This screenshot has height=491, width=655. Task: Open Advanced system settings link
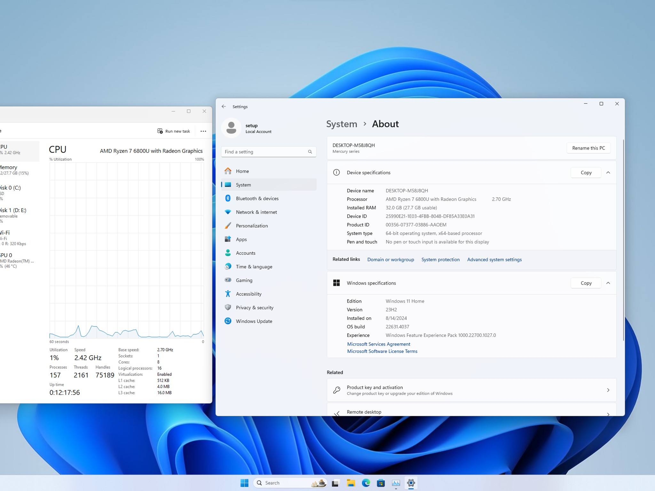494,260
